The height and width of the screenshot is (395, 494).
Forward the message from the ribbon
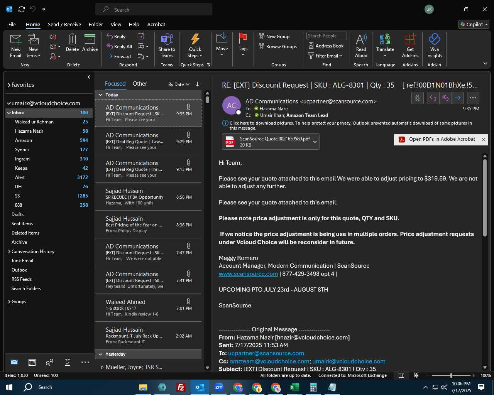118,56
